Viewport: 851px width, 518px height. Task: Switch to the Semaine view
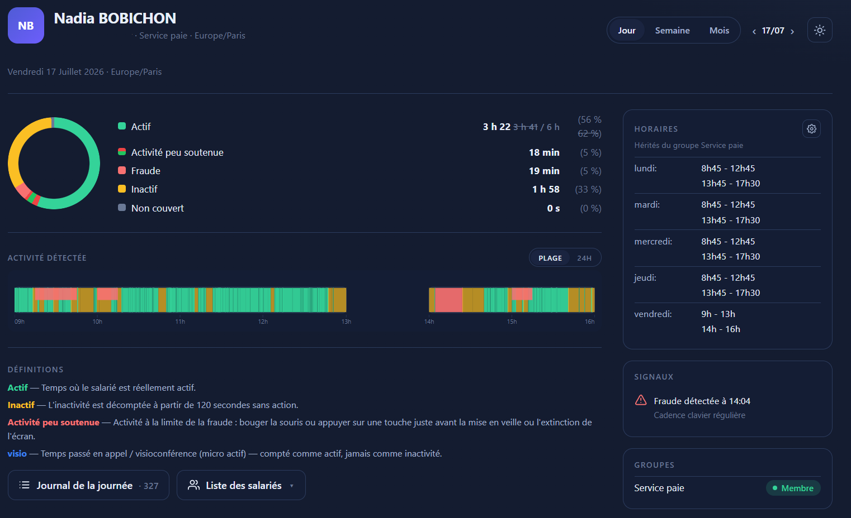672,31
